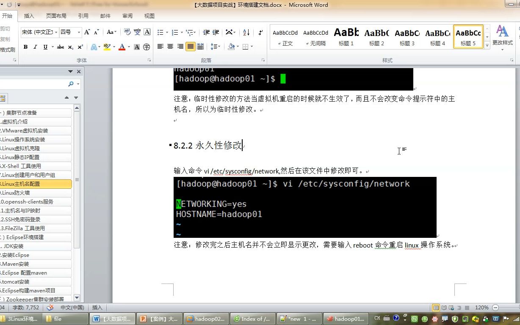The image size is (520, 325).
Task: Apply the 标题 2 style
Action: tap(376, 37)
